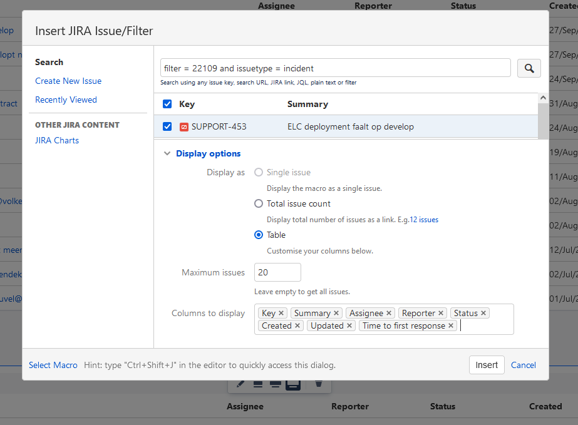Select the Table display radio
This screenshot has width=578, height=425.
pyautogui.click(x=259, y=235)
